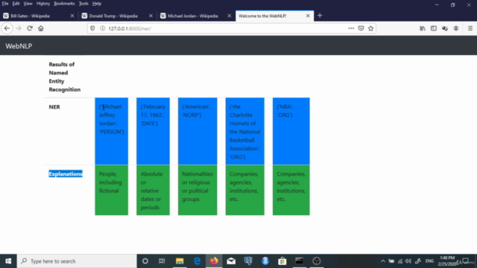Close the Donald Trump Wikipedia tab

[x=151, y=16]
